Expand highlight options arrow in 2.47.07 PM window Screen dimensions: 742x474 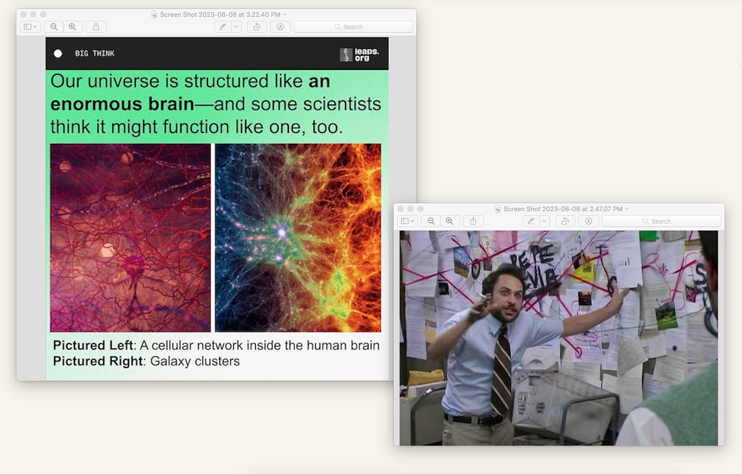pos(544,221)
